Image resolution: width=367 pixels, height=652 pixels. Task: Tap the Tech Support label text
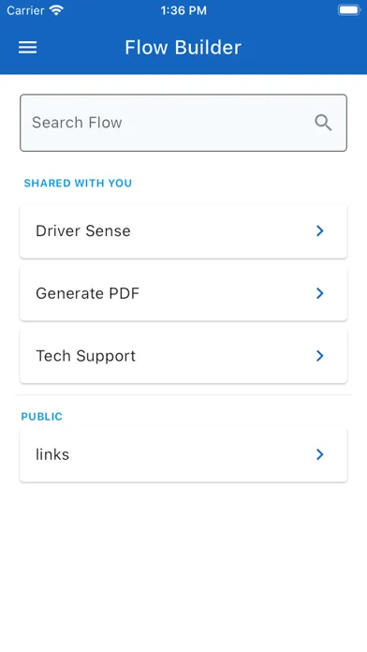click(x=85, y=356)
